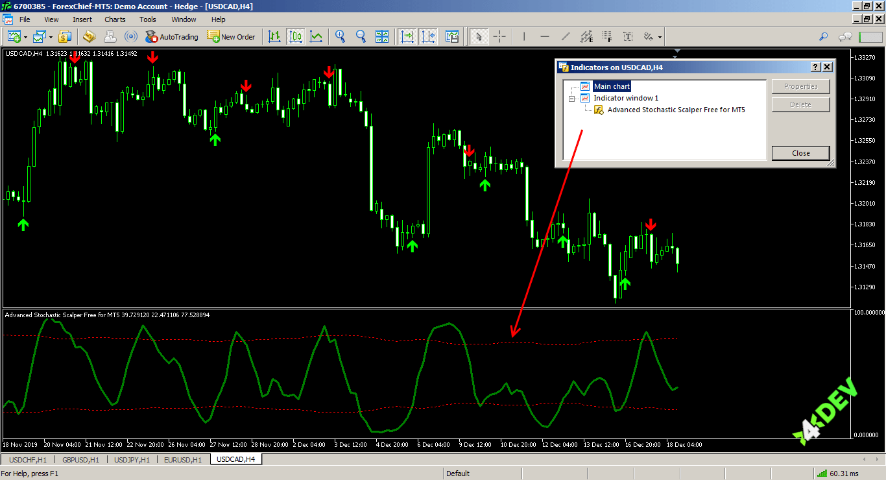Image resolution: width=886 pixels, height=480 pixels.
Task: Select the text label tool
Action: [x=628, y=36]
